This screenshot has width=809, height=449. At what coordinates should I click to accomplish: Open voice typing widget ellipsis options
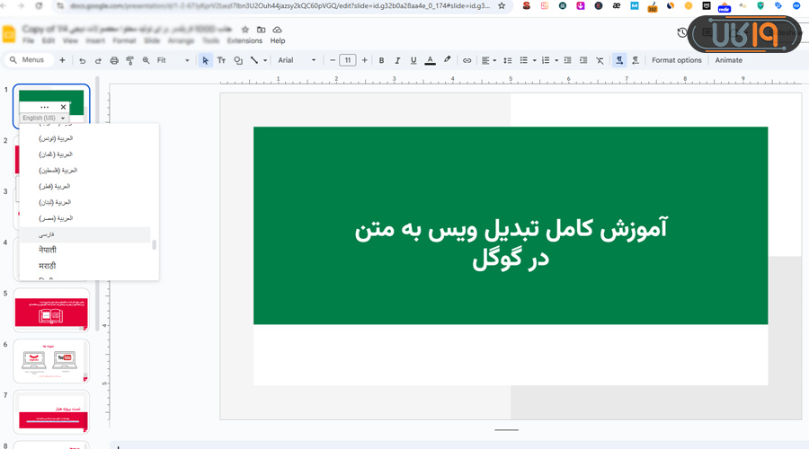(x=44, y=107)
